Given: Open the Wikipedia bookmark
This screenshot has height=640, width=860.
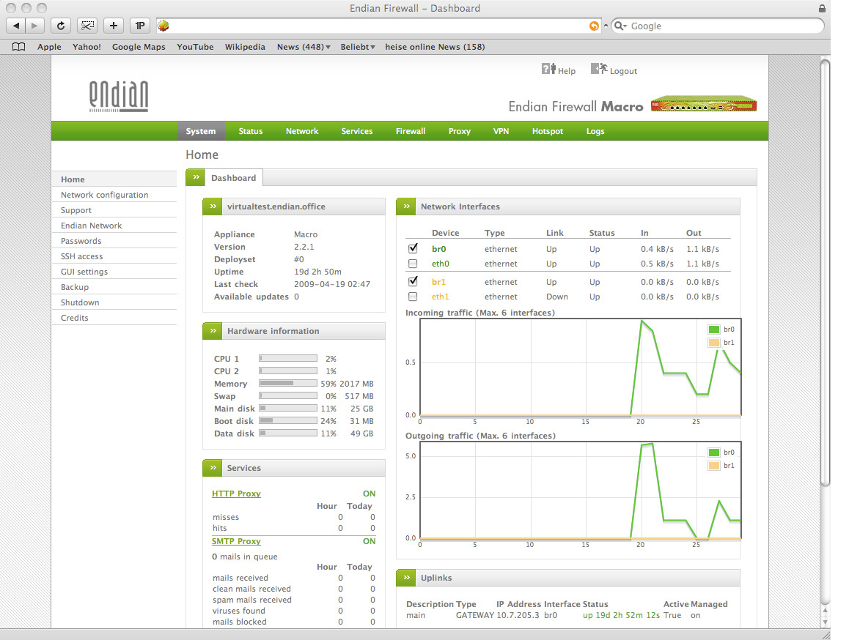Looking at the screenshot, I should tap(245, 47).
